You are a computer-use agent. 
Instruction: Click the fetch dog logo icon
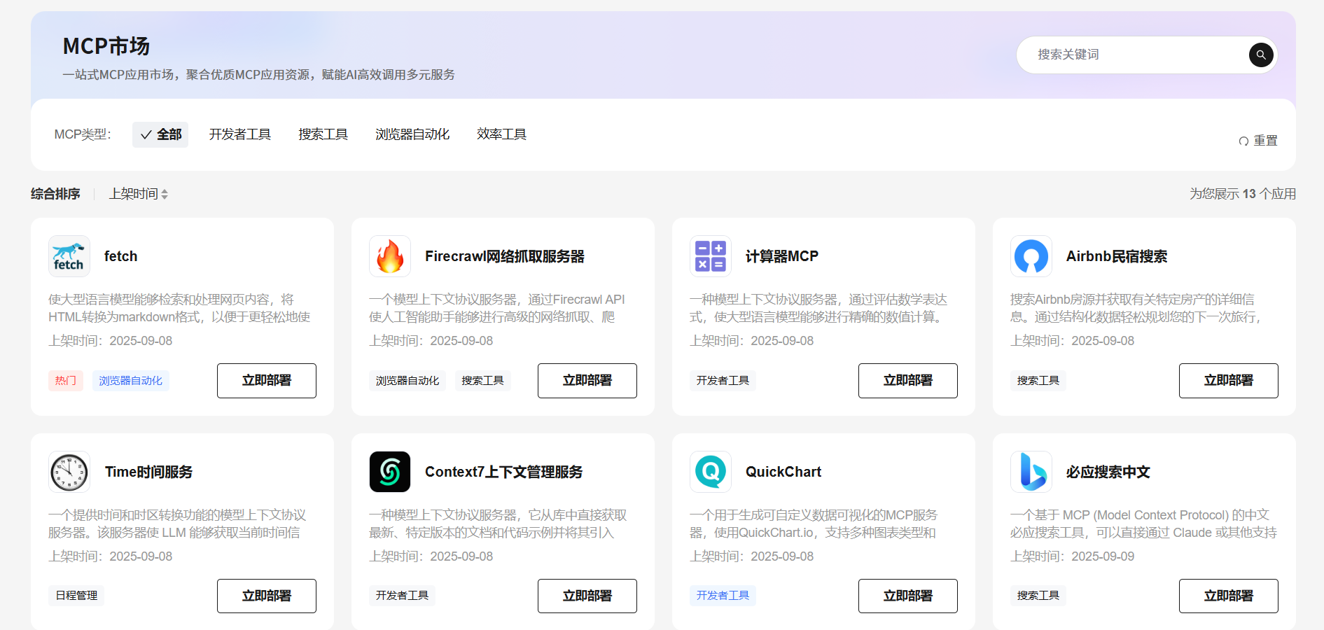[69, 256]
